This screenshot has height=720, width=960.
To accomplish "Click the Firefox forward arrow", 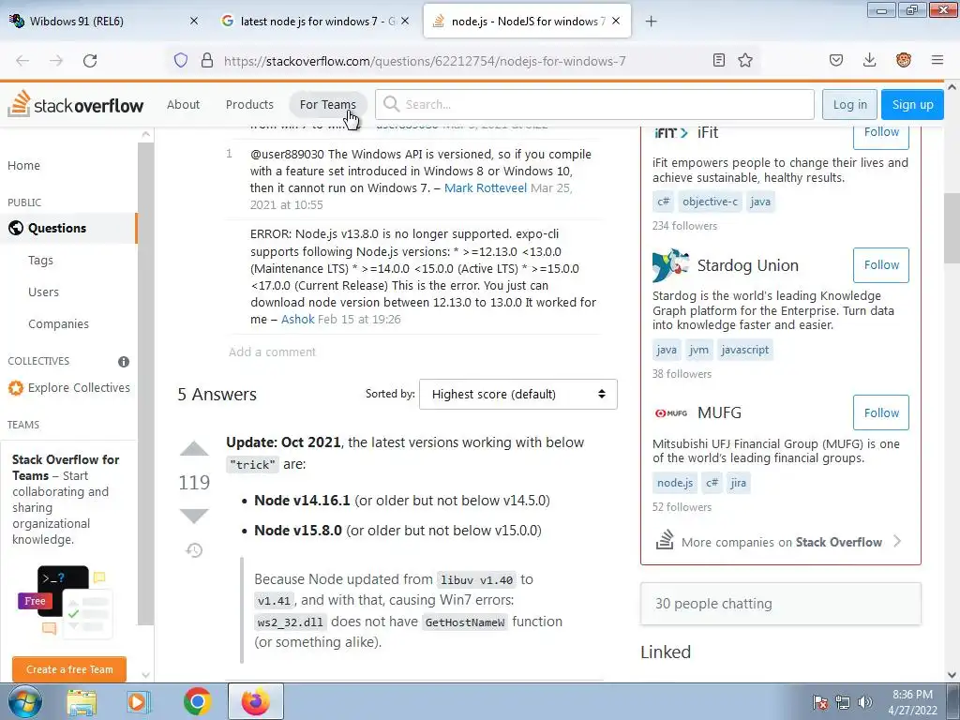I will pos(56,61).
